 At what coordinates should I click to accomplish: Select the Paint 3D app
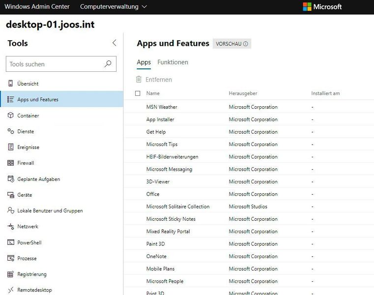point(249,244)
